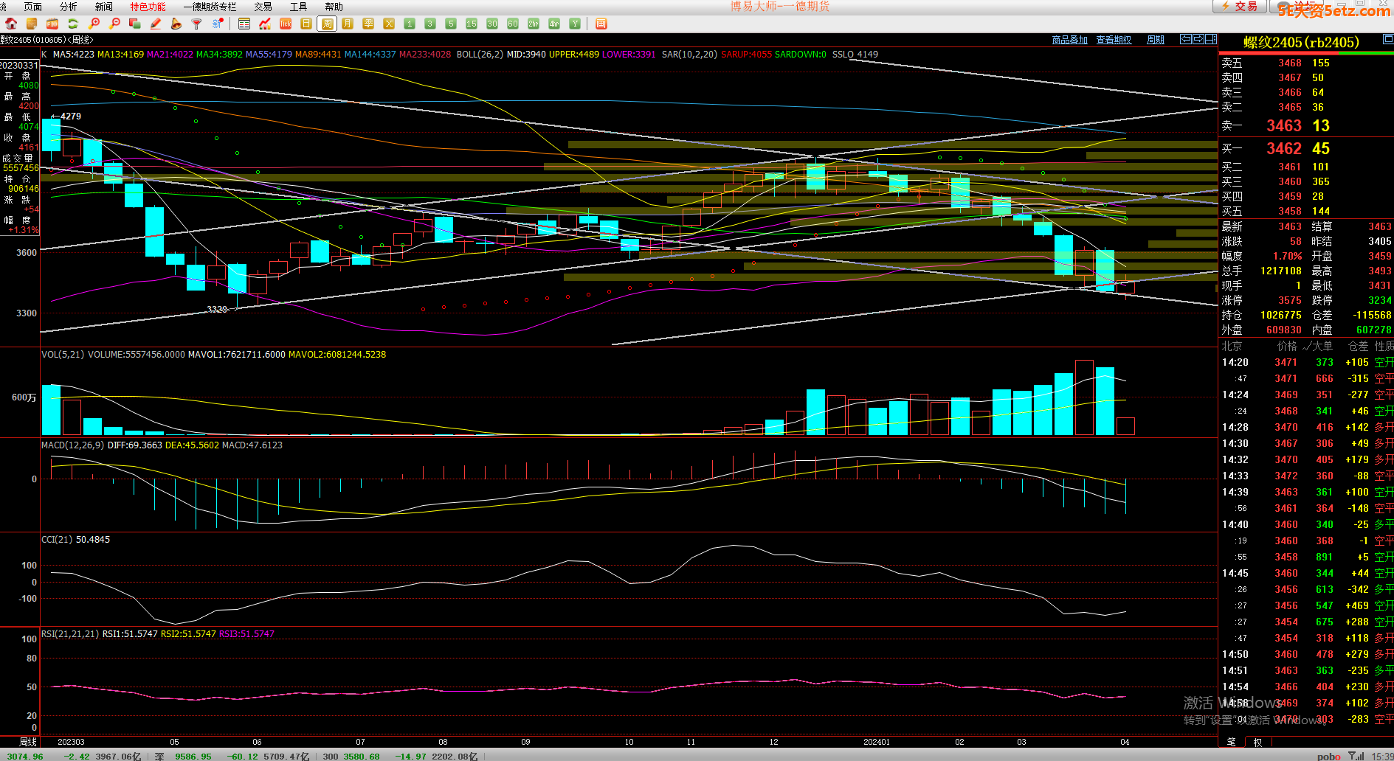The width and height of the screenshot is (1394, 761).
Task: Zoom in with the plus magnifier icon
Action: (x=94, y=24)
